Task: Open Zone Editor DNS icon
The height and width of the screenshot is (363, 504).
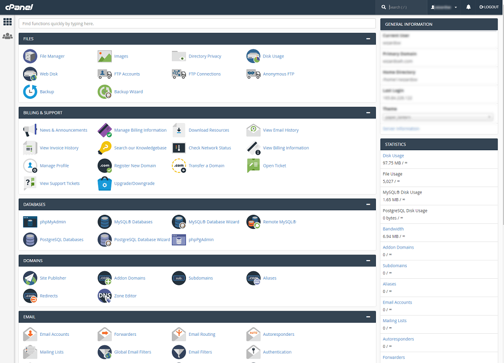Action: pos(104,296)
